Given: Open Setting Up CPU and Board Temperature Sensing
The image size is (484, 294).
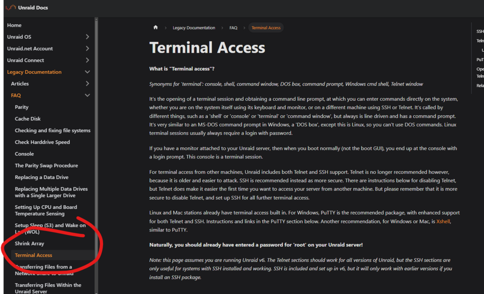Looking at the screenshot, I should point(46,210).
